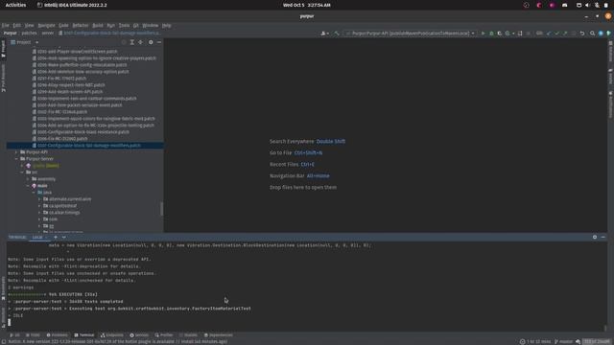Click Git update project arrow icon
Screen dimensions: 614x345
coord(549,34)
